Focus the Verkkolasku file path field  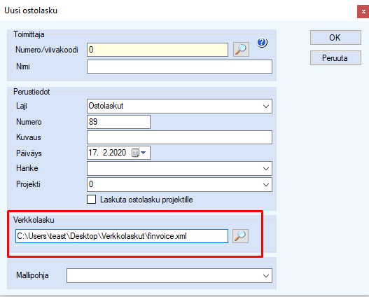[122, 236]
